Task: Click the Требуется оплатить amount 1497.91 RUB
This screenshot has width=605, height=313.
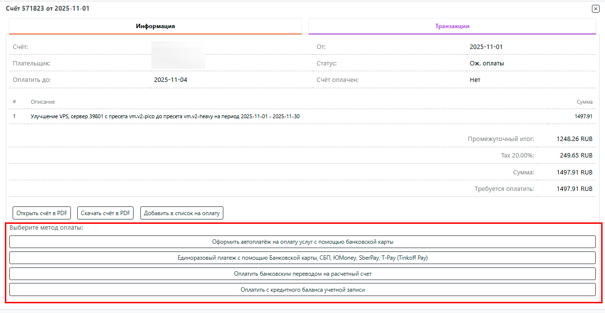Action: click(x=574, y=189)
